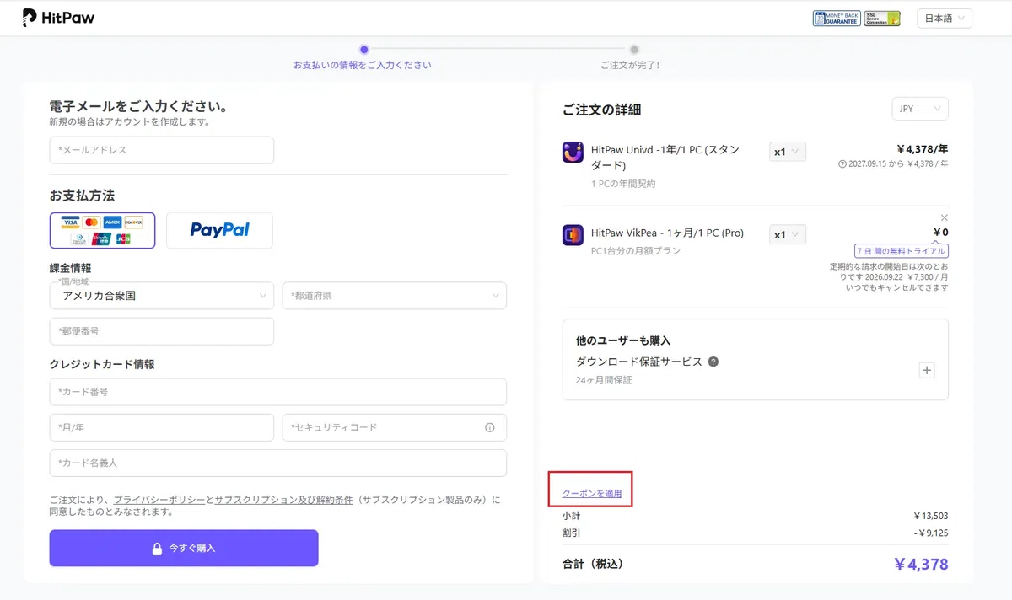Click the renewal clock icon next to 2027.09.15
This screenshot has width=1012, height=600.
coord(842,164)
